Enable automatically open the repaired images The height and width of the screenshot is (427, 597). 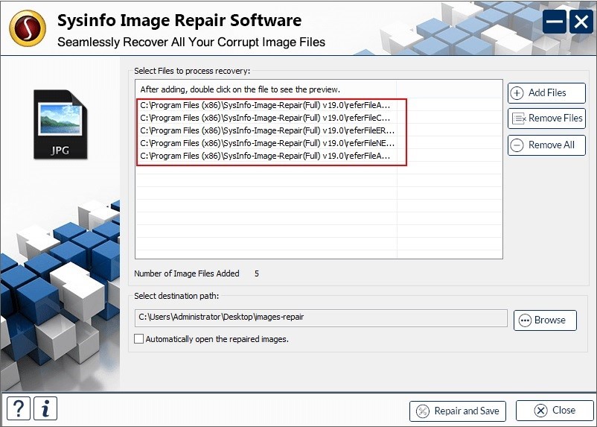139,339
